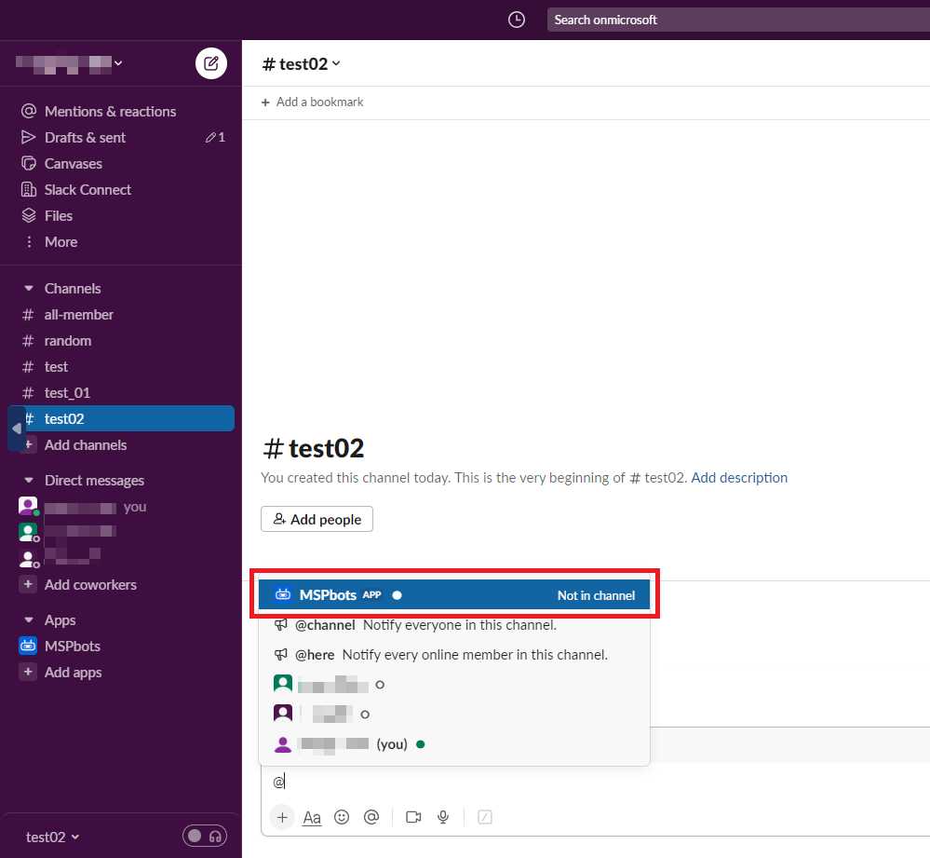
Task: Open history with the clock icon
Action: (x=516, y=19)
